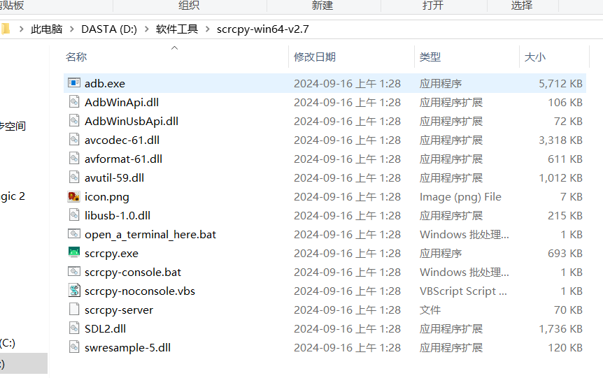This screenshot has height=378, width=603.
Task: Click the folder icon in address bar
Action: [6, 29]
